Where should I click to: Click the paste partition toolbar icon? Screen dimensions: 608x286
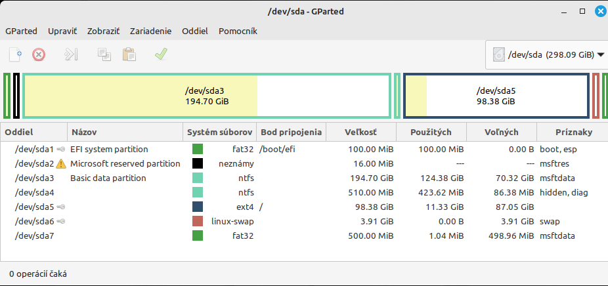[129, 54]
